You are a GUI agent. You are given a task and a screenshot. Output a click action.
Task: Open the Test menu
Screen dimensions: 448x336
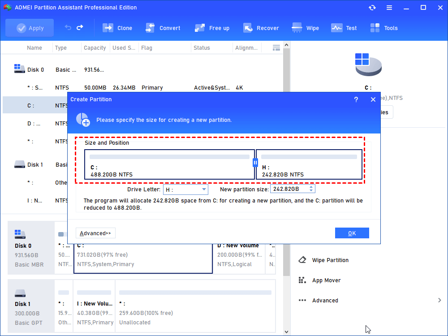344,28
